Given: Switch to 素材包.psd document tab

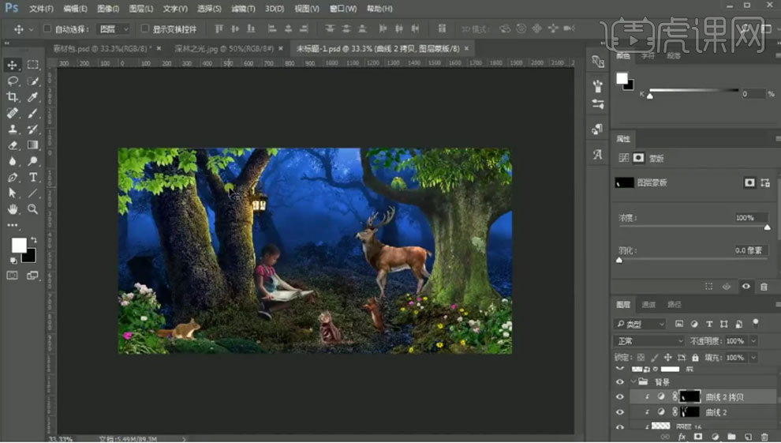Looking at the screenshot, I should [x=100, y=48].
